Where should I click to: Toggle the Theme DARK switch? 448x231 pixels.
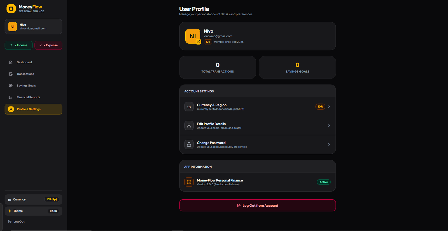pyautogui.click(x=53, y=211)
